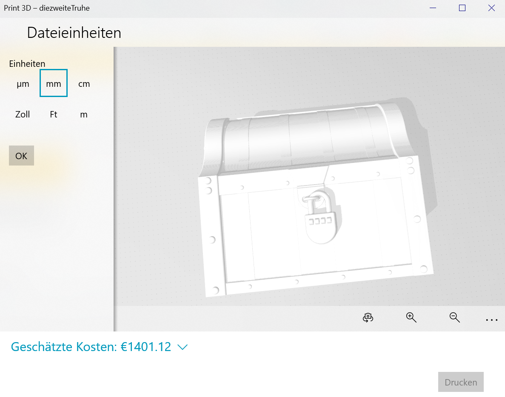Viewport: 505px width, 397px height.
Task: Pick Ft as the unit
Action: [54, 114]
